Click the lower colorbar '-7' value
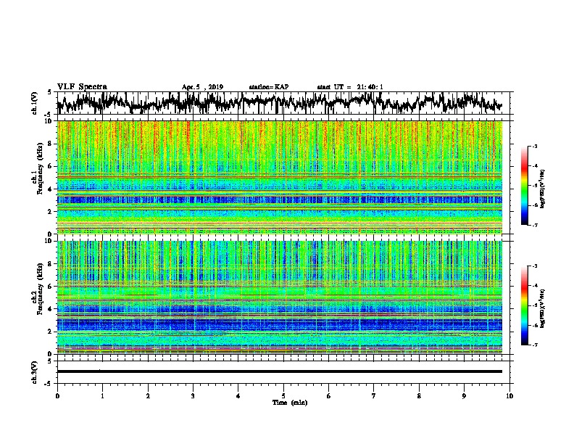 pyautogui.click(x=534, y=345)
